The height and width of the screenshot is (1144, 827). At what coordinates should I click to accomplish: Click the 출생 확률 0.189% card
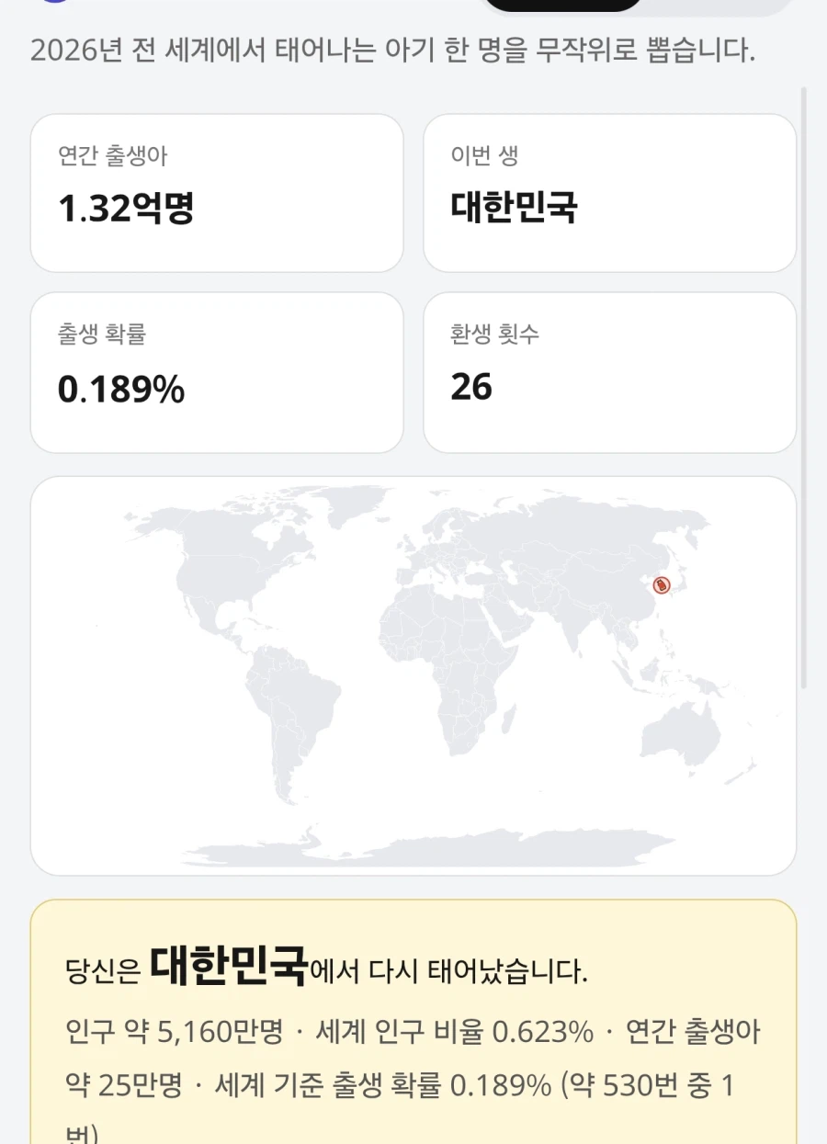click(x=217, y=372)
